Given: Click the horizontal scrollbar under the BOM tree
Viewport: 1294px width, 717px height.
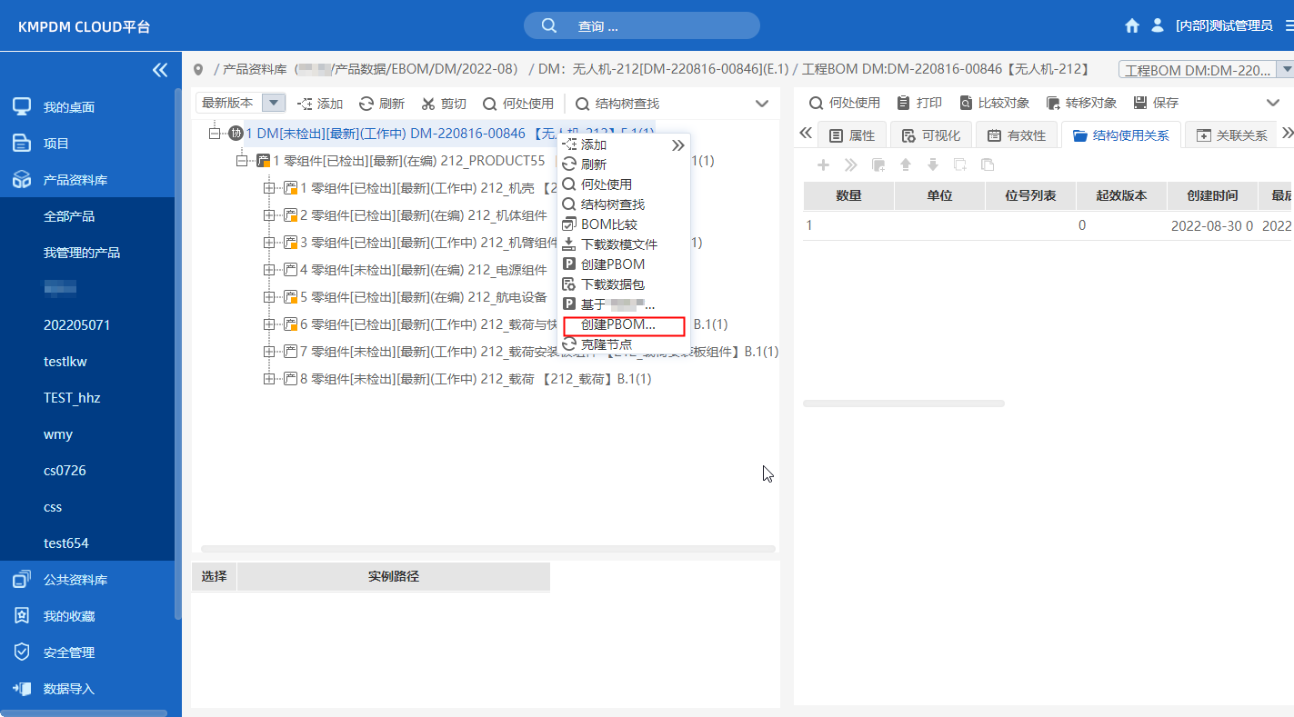Looking at the screenshot, I should pos(487,549).
